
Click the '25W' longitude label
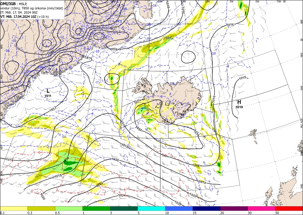[x=137, y=2]
